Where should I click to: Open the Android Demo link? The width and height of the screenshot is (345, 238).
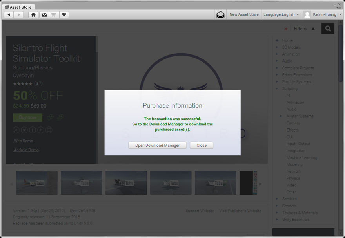point(26,150)
